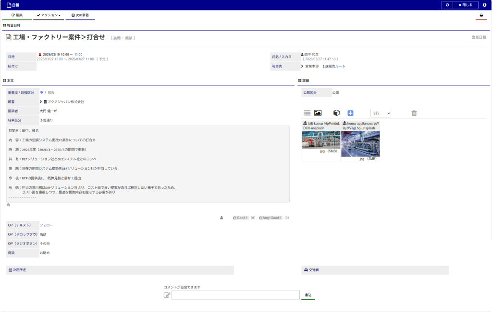Screen dimensions: 492x312
Task: Click the cube icon in the attachment toolbar
Action: 337,113
